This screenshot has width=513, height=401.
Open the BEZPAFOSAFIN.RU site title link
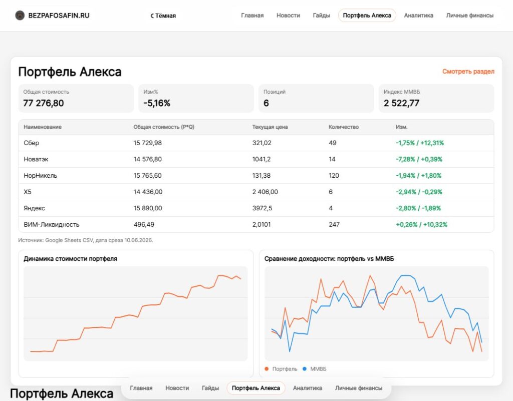coord(59,16)
